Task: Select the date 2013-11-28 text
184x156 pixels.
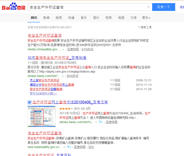Action: click(144, 89)
